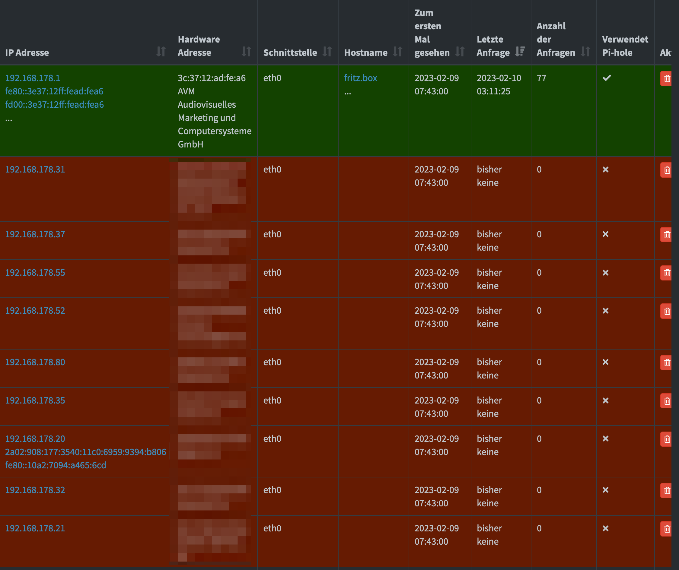Click IP address 192.168.178.35
This screenshot has height=570, width=679.
click(x=35, y=401)
